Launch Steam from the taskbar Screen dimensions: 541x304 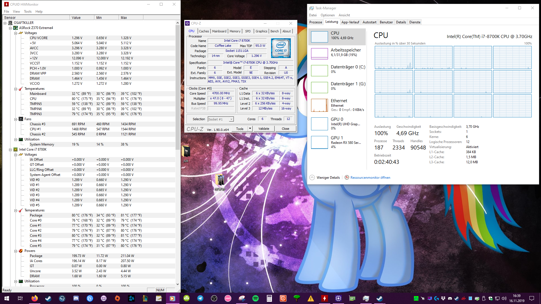(48, 298)
